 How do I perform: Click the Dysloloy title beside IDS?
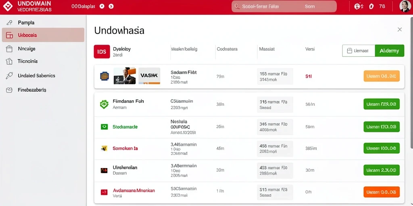point(122,49)
